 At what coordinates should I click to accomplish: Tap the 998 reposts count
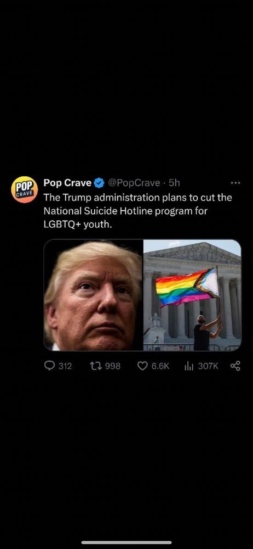coord(112,366)
